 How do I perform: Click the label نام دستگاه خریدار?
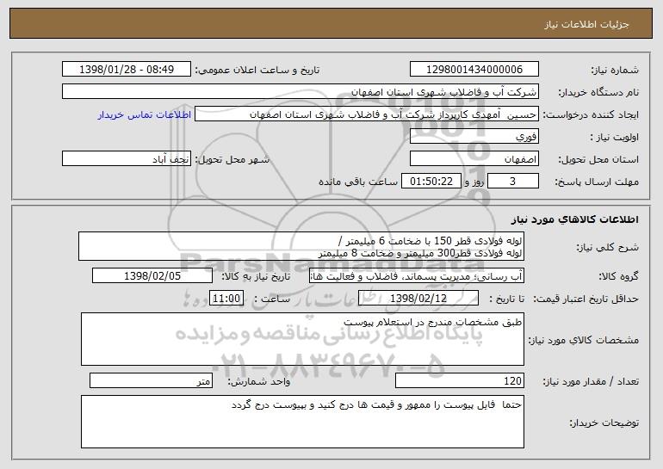tap(598, 92)
